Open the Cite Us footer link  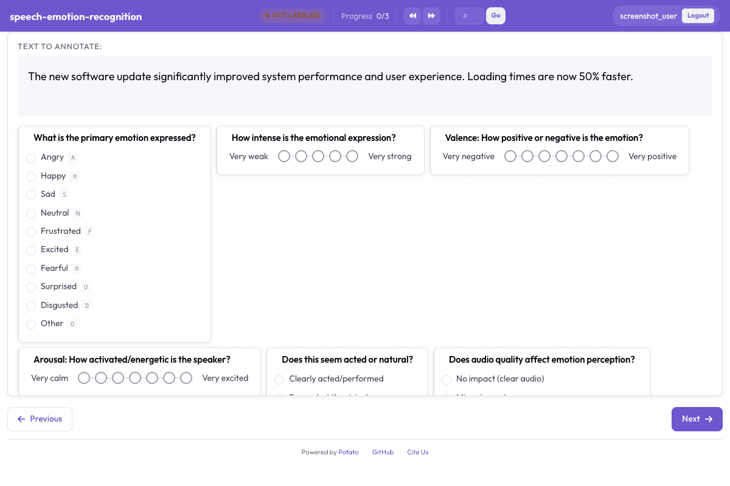pos(418,452)
